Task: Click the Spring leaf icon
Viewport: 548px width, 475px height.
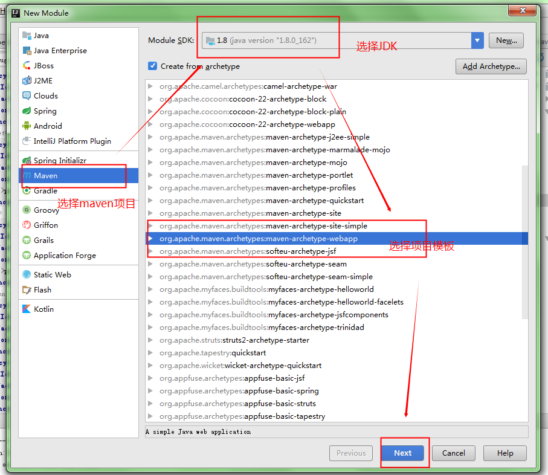Action: (27, 111)
